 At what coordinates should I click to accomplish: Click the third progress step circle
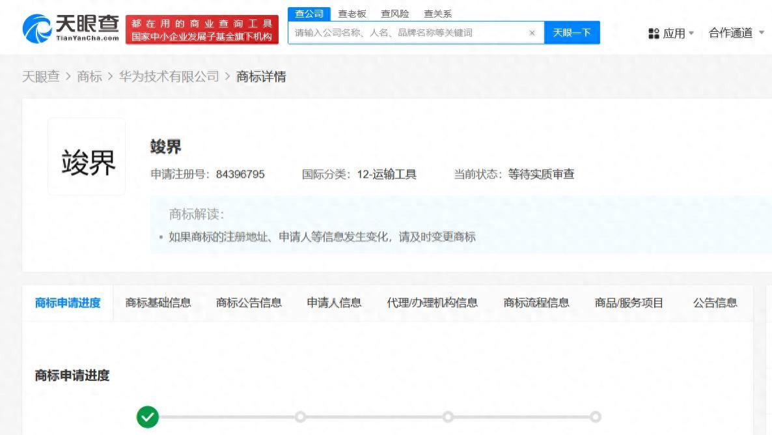(x=448, y=417)
